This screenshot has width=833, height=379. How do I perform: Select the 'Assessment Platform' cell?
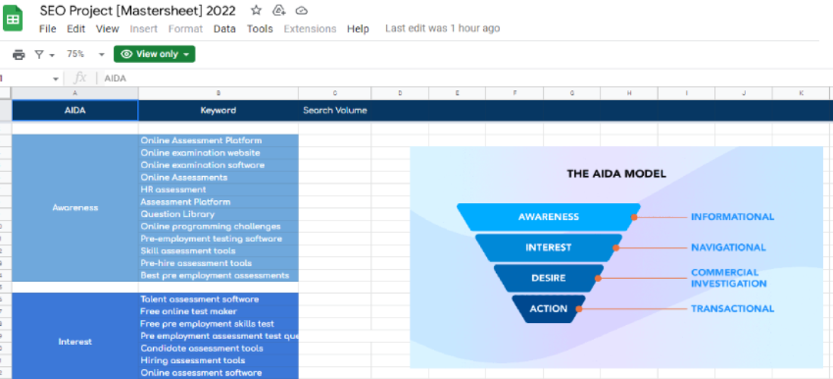pyautogui.click(x=218, y=202)
